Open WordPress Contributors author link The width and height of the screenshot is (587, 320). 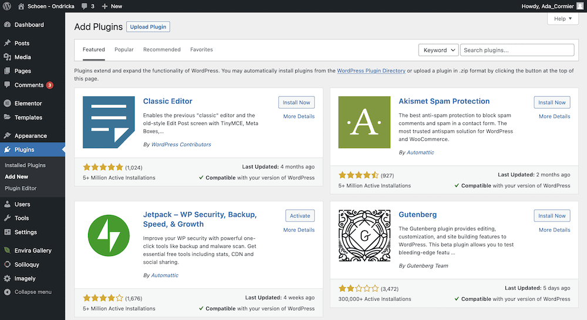pyautogui.click(x=181, y=144)
